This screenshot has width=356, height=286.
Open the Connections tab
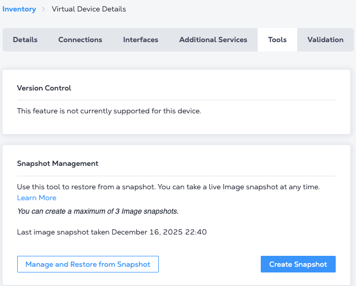80,40
